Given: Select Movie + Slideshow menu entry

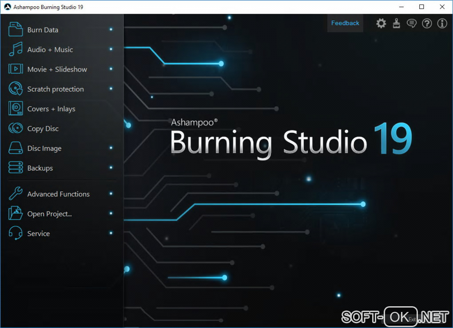Looking at the screenshot, I should pos(62,69).
